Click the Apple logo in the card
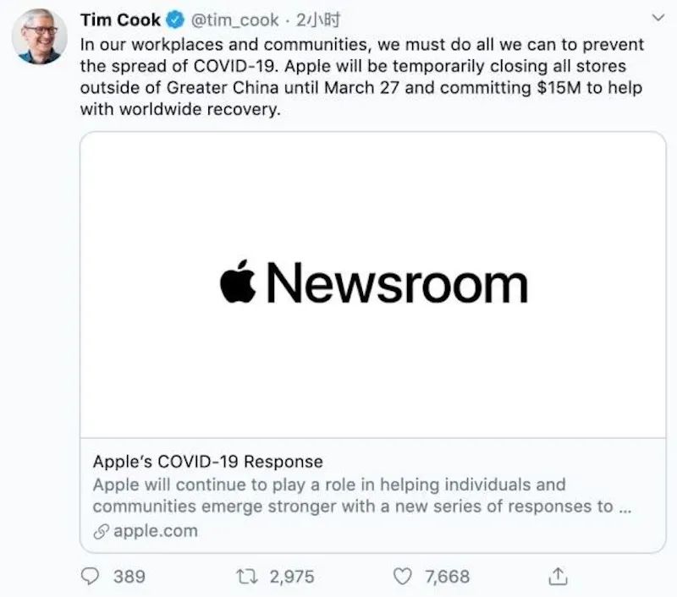 (239, 283)
